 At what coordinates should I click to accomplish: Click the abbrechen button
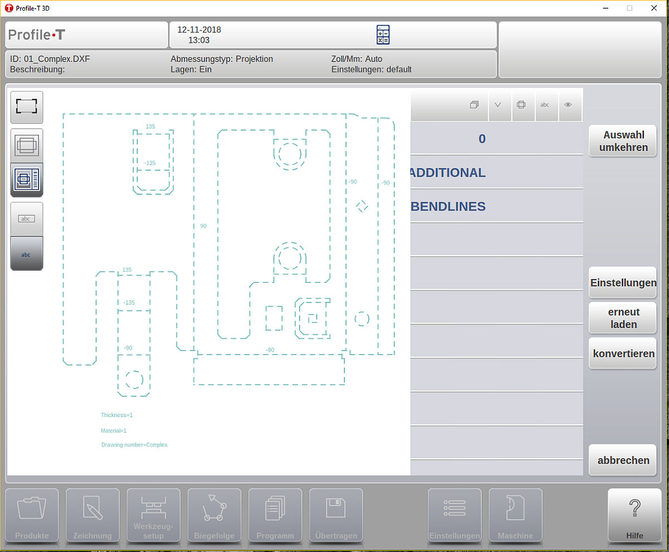[x=623, y=460]
